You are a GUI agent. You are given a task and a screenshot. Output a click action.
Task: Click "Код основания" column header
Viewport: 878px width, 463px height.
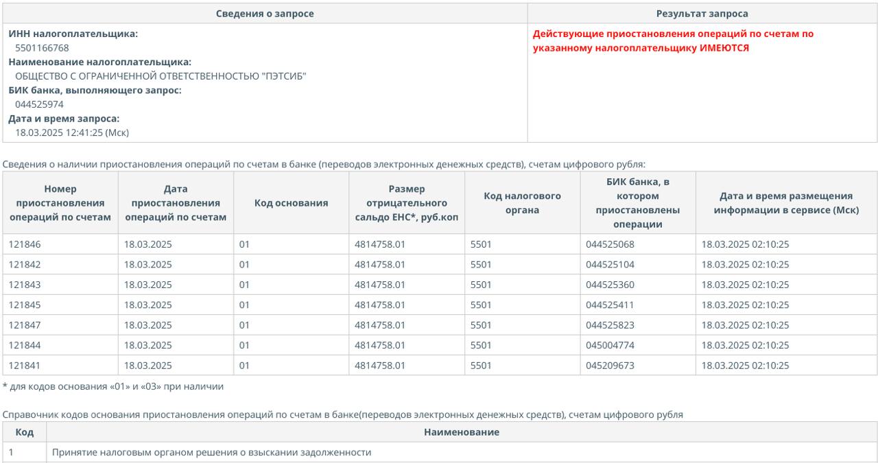pyautogui.click(x=291, y=203)
